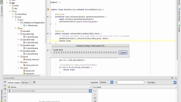The width and height of the screenshot is (181, 102).
Task: Collapse the app module node
Action: 7,3
